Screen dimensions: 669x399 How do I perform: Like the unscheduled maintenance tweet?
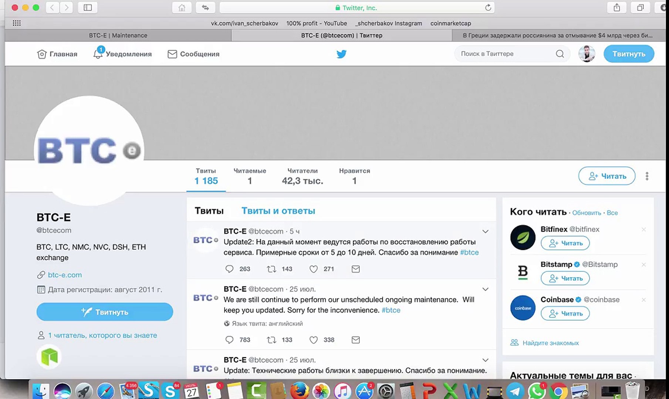pos(314,340)
